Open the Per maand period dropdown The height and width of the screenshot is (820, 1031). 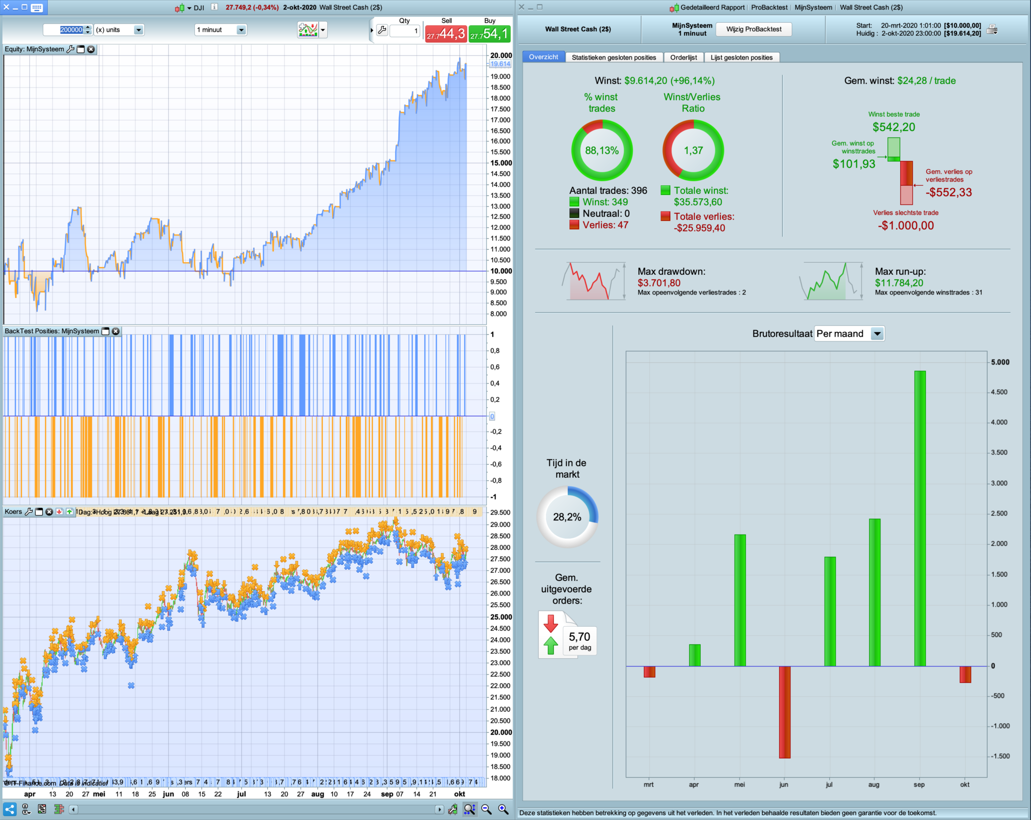coord(877,334)
